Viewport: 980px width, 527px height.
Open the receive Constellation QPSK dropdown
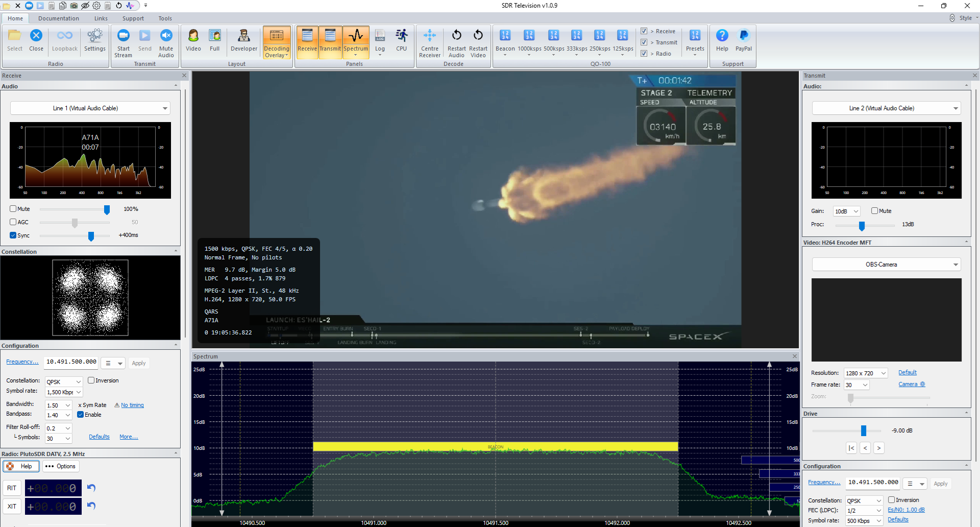coord(64,382)
